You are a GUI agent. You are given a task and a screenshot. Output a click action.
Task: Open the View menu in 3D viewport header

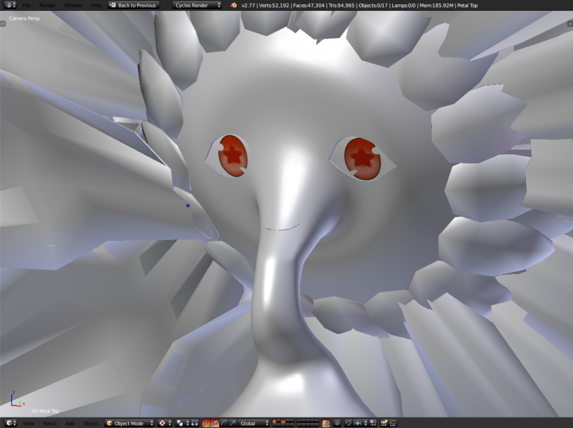[x=28, y=424]
